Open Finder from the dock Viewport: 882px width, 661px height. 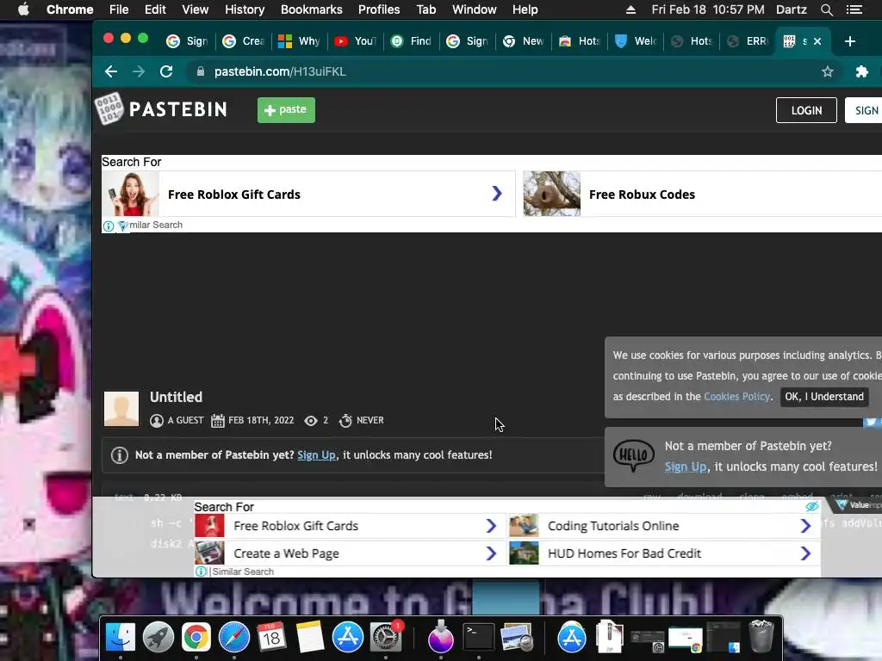click(x=121, y=638)
